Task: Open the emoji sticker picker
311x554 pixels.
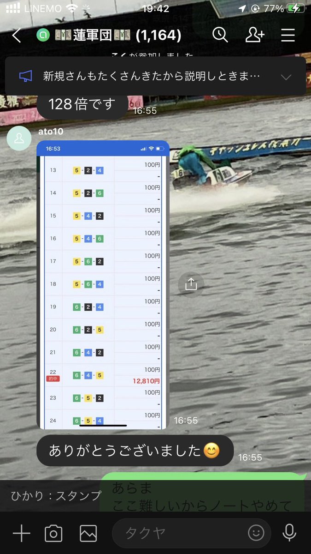Action: pos(256,533)
